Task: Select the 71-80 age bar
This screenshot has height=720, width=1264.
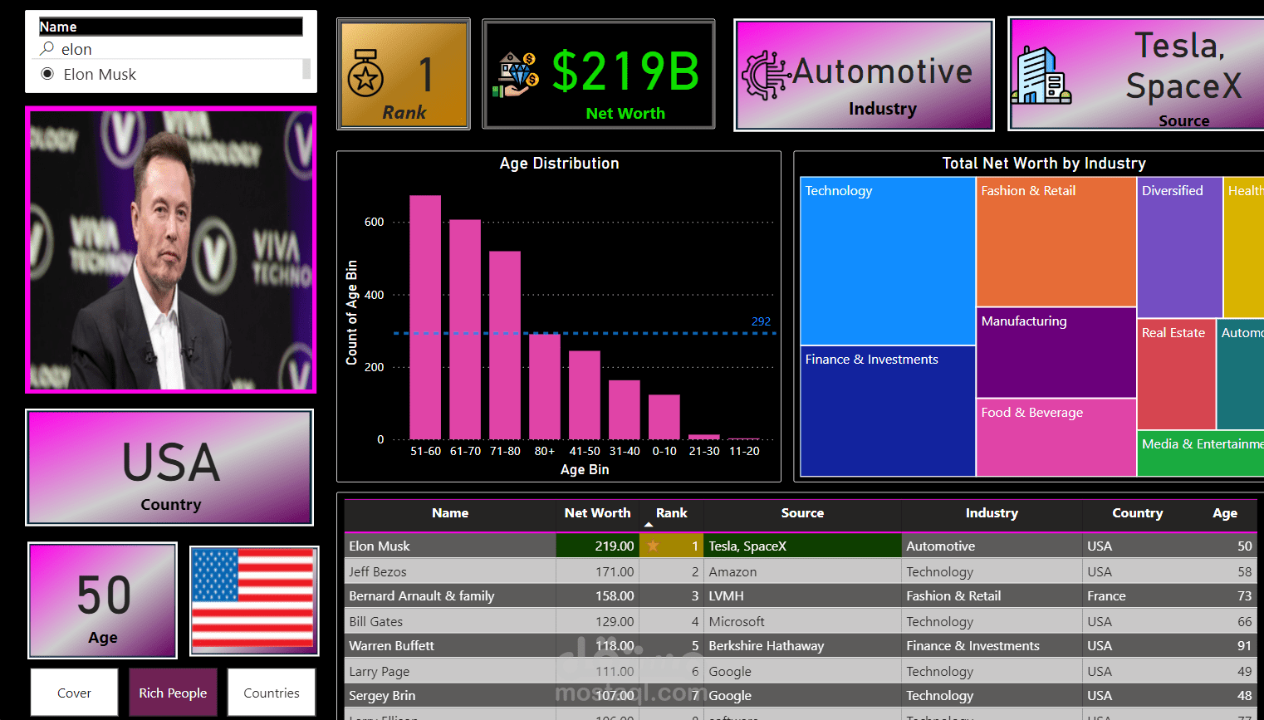Action: coord(505,345)
